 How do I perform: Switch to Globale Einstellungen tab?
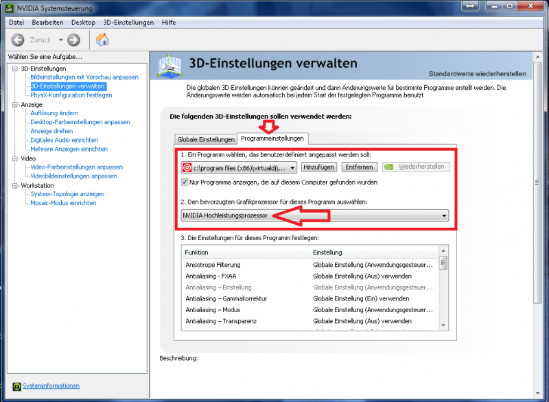[x=206, y=139]
